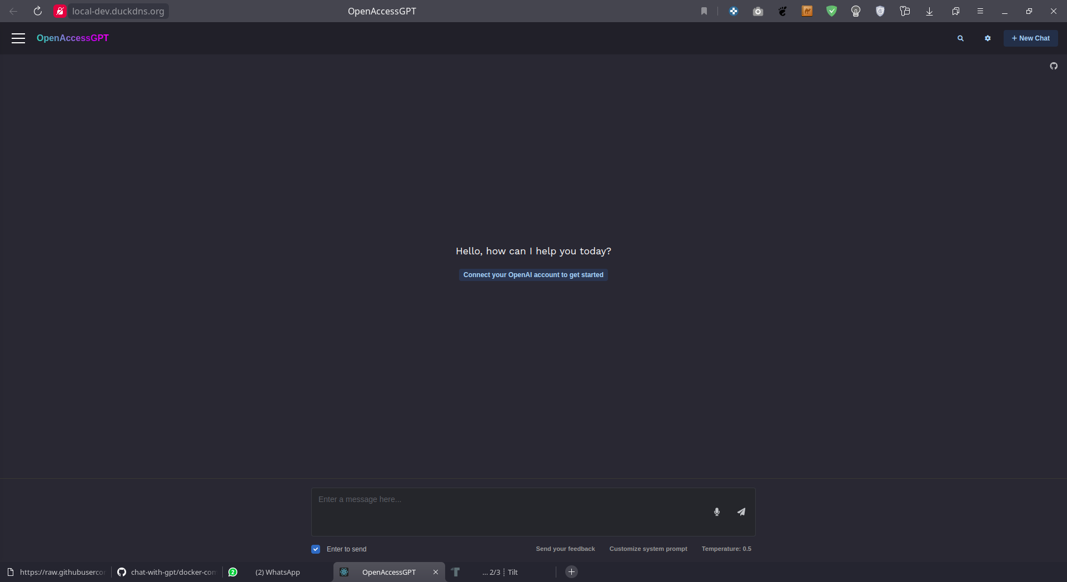This screenshot has height=582, width=1067.
Task: Open the browser sidebar panel icon
Action: 905,11
